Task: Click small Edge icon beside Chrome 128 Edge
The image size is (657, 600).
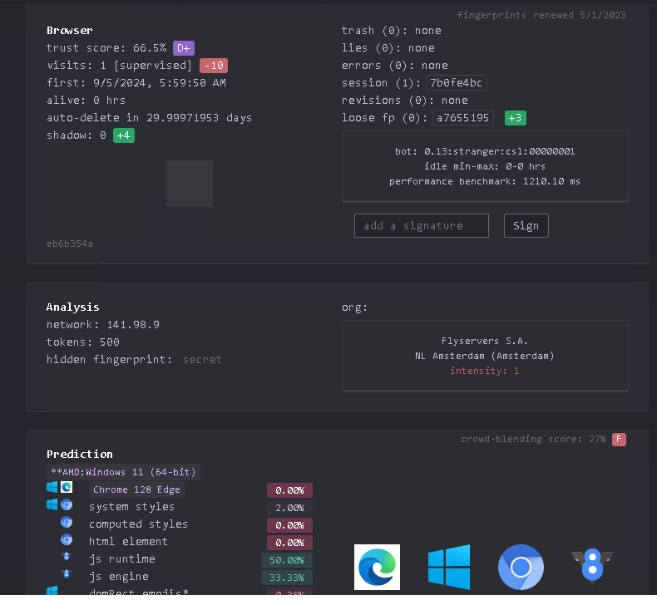Action: [67, 488]
